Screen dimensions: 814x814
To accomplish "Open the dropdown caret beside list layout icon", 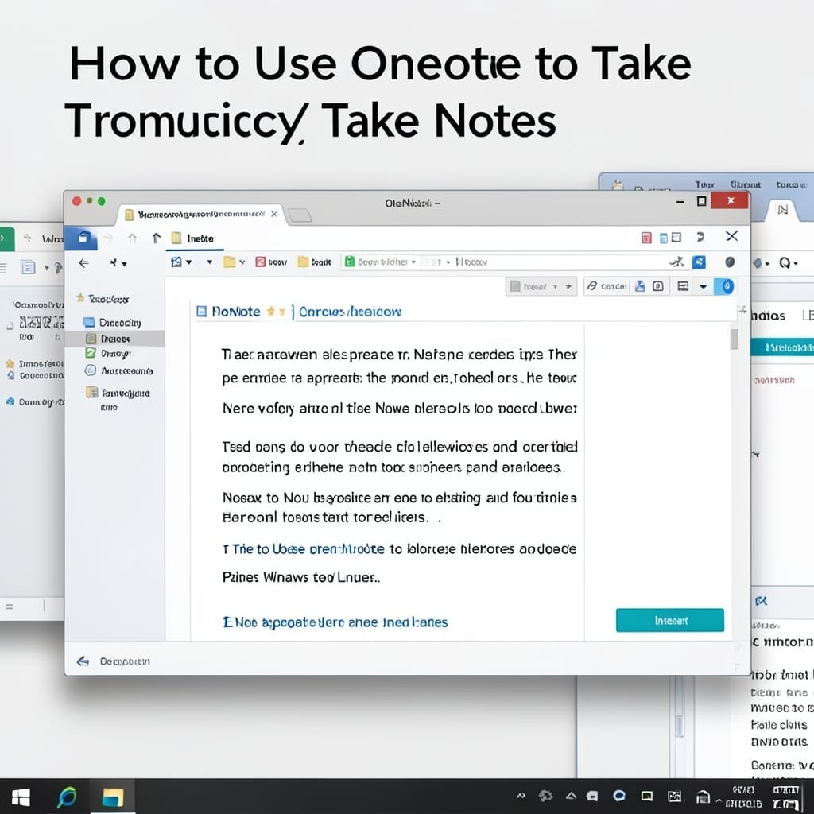I will pos(703,286).
